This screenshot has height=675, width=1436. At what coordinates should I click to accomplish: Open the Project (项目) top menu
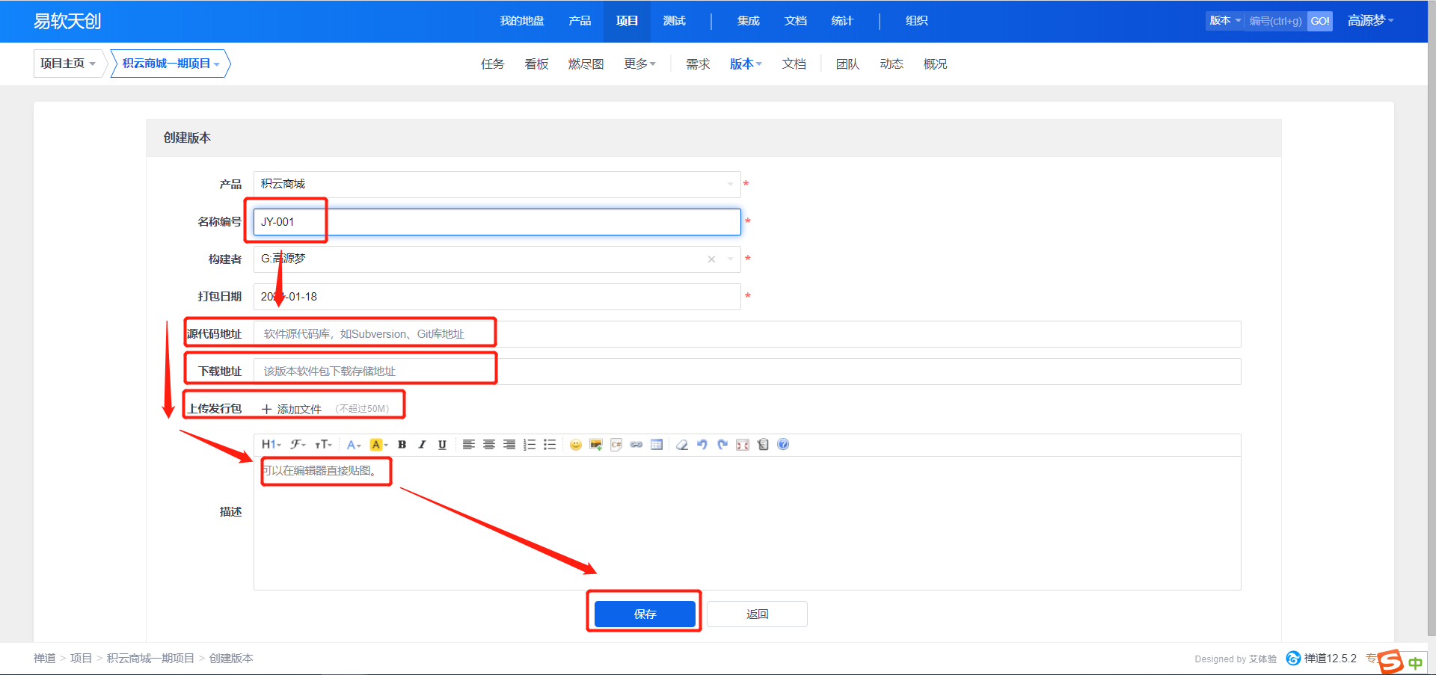click(x=627, y=21)
